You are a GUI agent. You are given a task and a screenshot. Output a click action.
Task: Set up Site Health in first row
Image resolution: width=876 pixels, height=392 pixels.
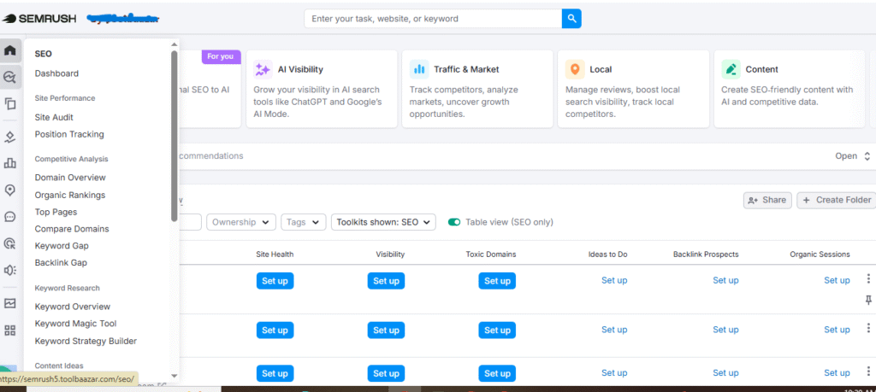(275, 280)
